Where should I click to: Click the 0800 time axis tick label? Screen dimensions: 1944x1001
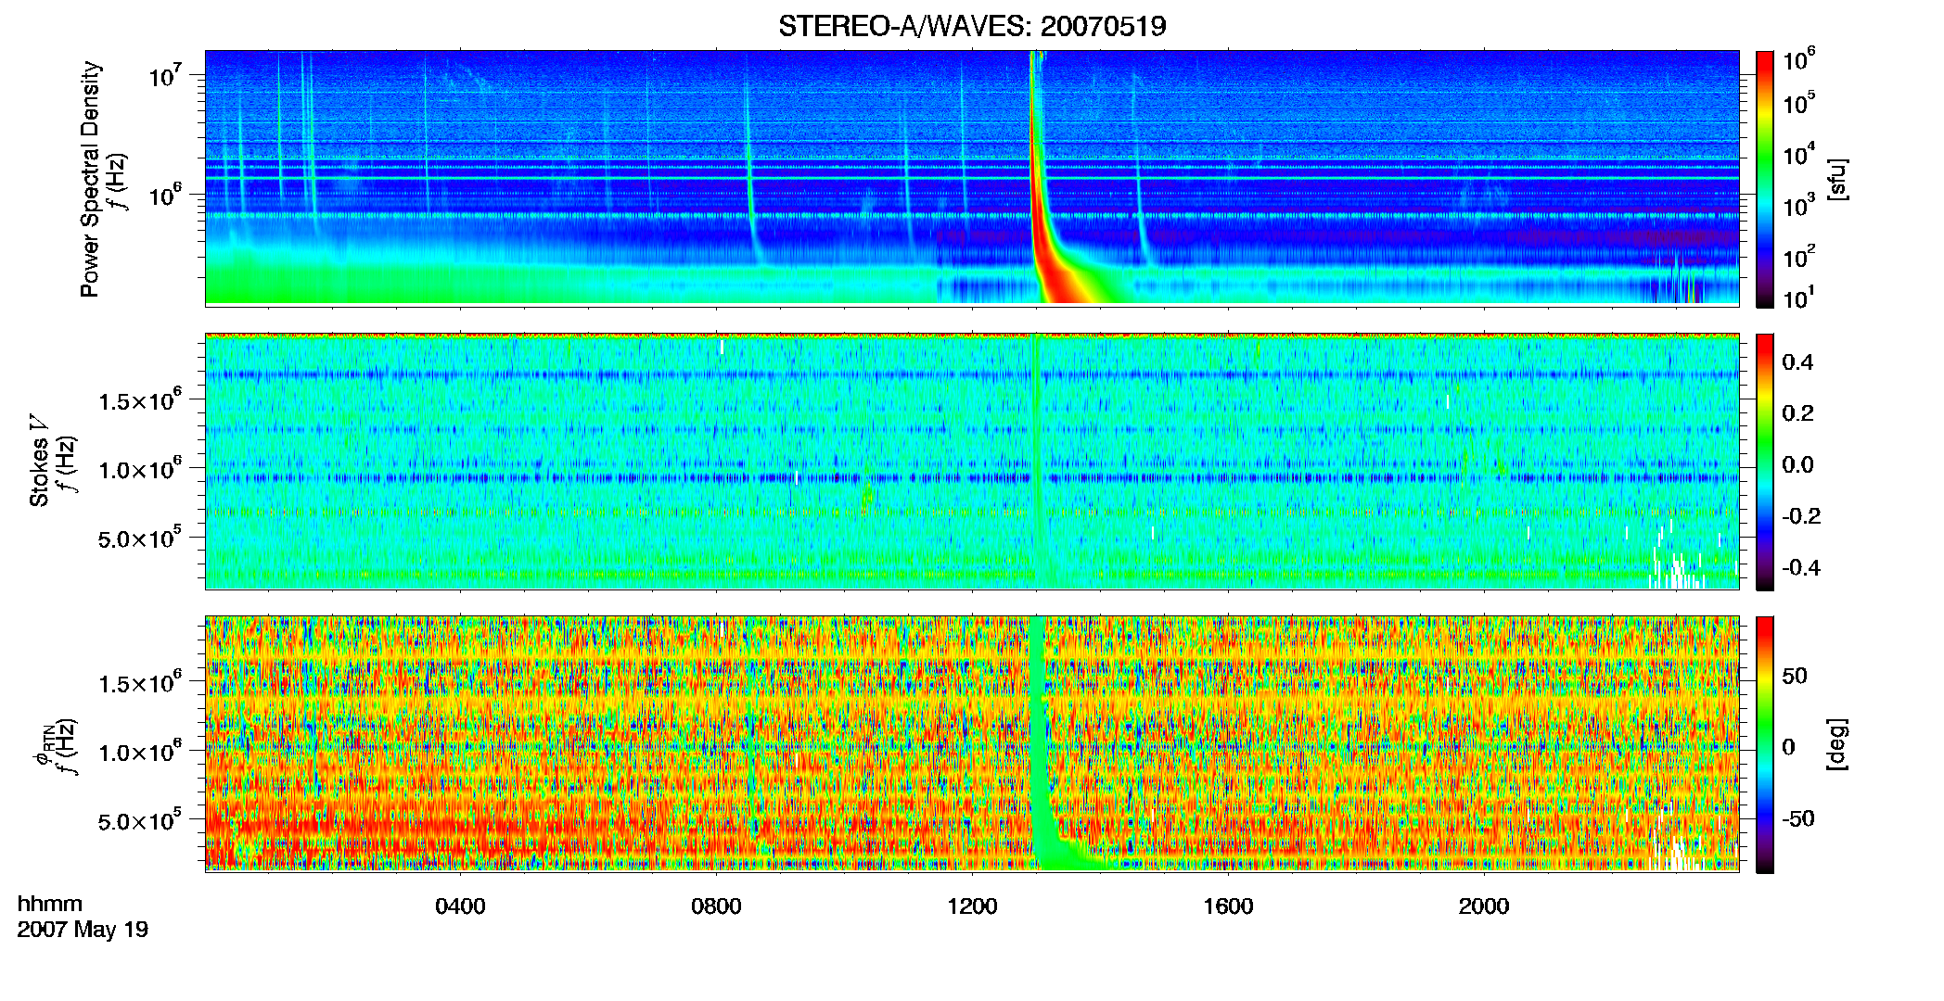(716, 906)
